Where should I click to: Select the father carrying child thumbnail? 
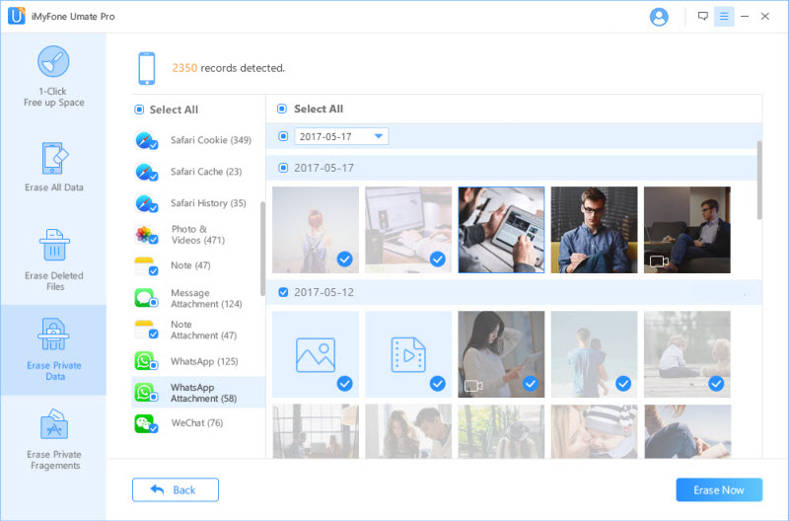pos(595,354)
